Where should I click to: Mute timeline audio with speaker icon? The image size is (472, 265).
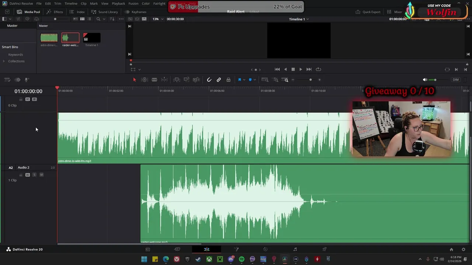click(x=425, y=79)
